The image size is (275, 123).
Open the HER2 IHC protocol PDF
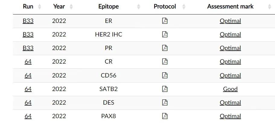tap(165, 34)
